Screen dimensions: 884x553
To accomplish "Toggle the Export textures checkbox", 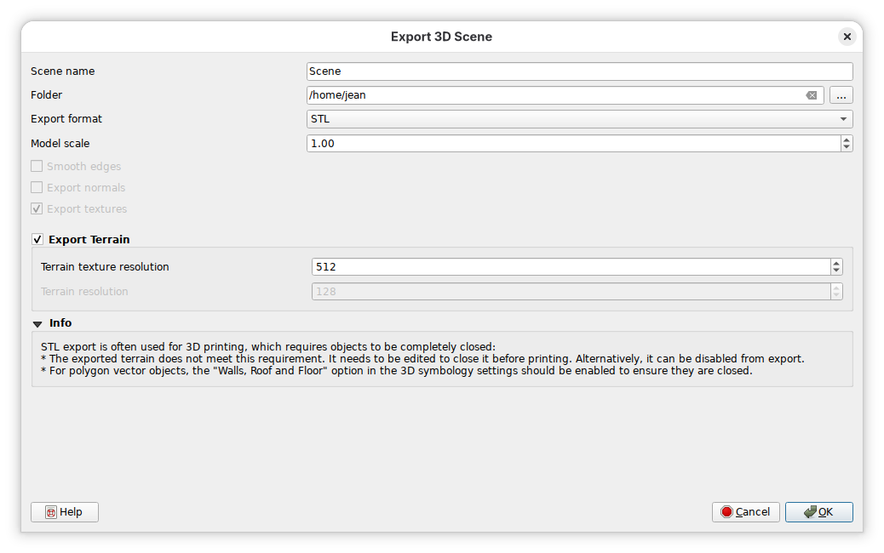I will pos(37,209).
